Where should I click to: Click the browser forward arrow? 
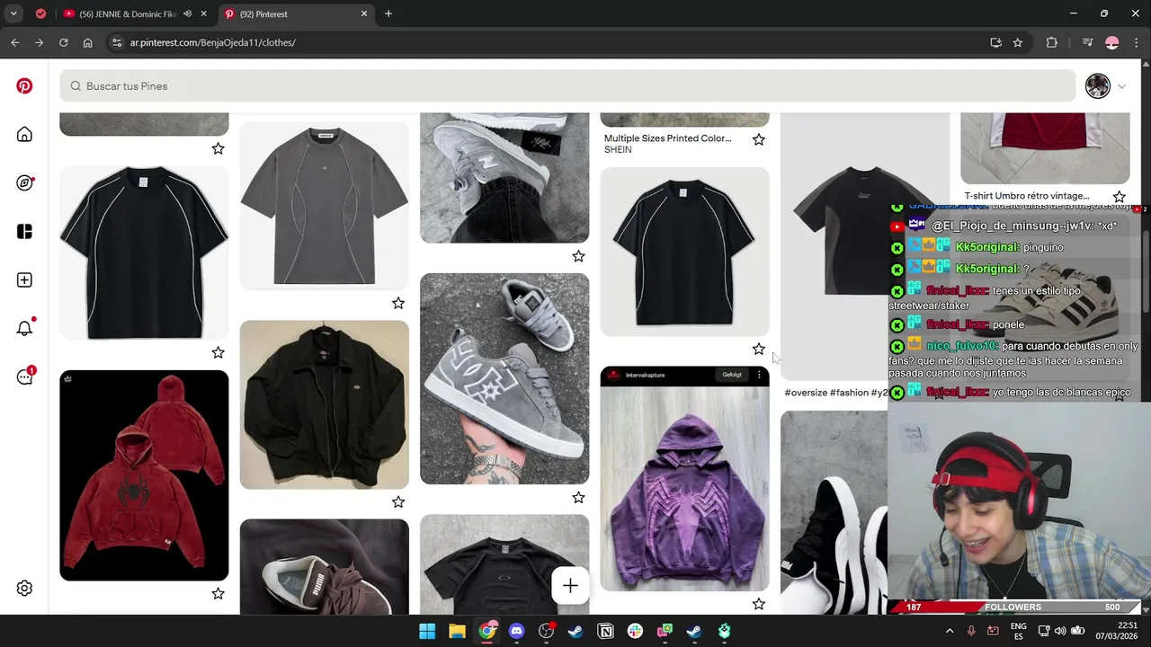coord(39,42)
